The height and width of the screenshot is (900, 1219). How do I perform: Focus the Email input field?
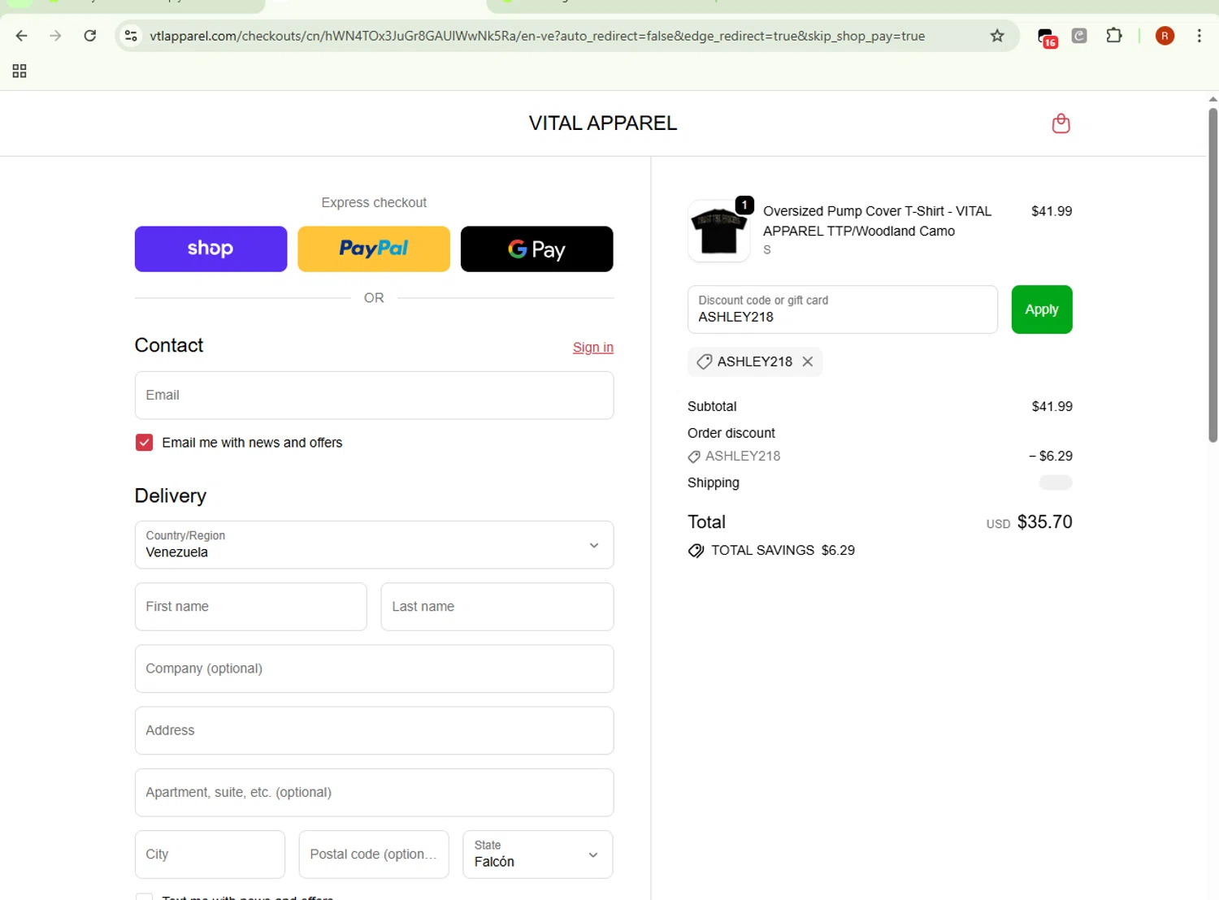coord(374,396)
